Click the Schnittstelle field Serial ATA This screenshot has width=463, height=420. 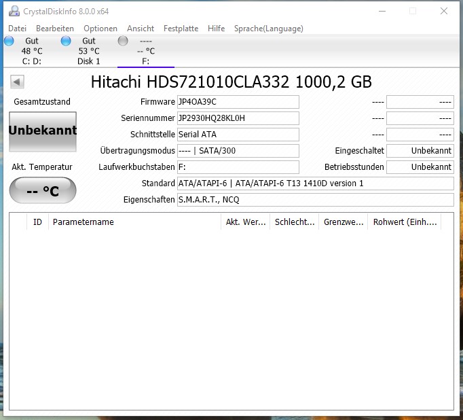(x=238, y=135)
